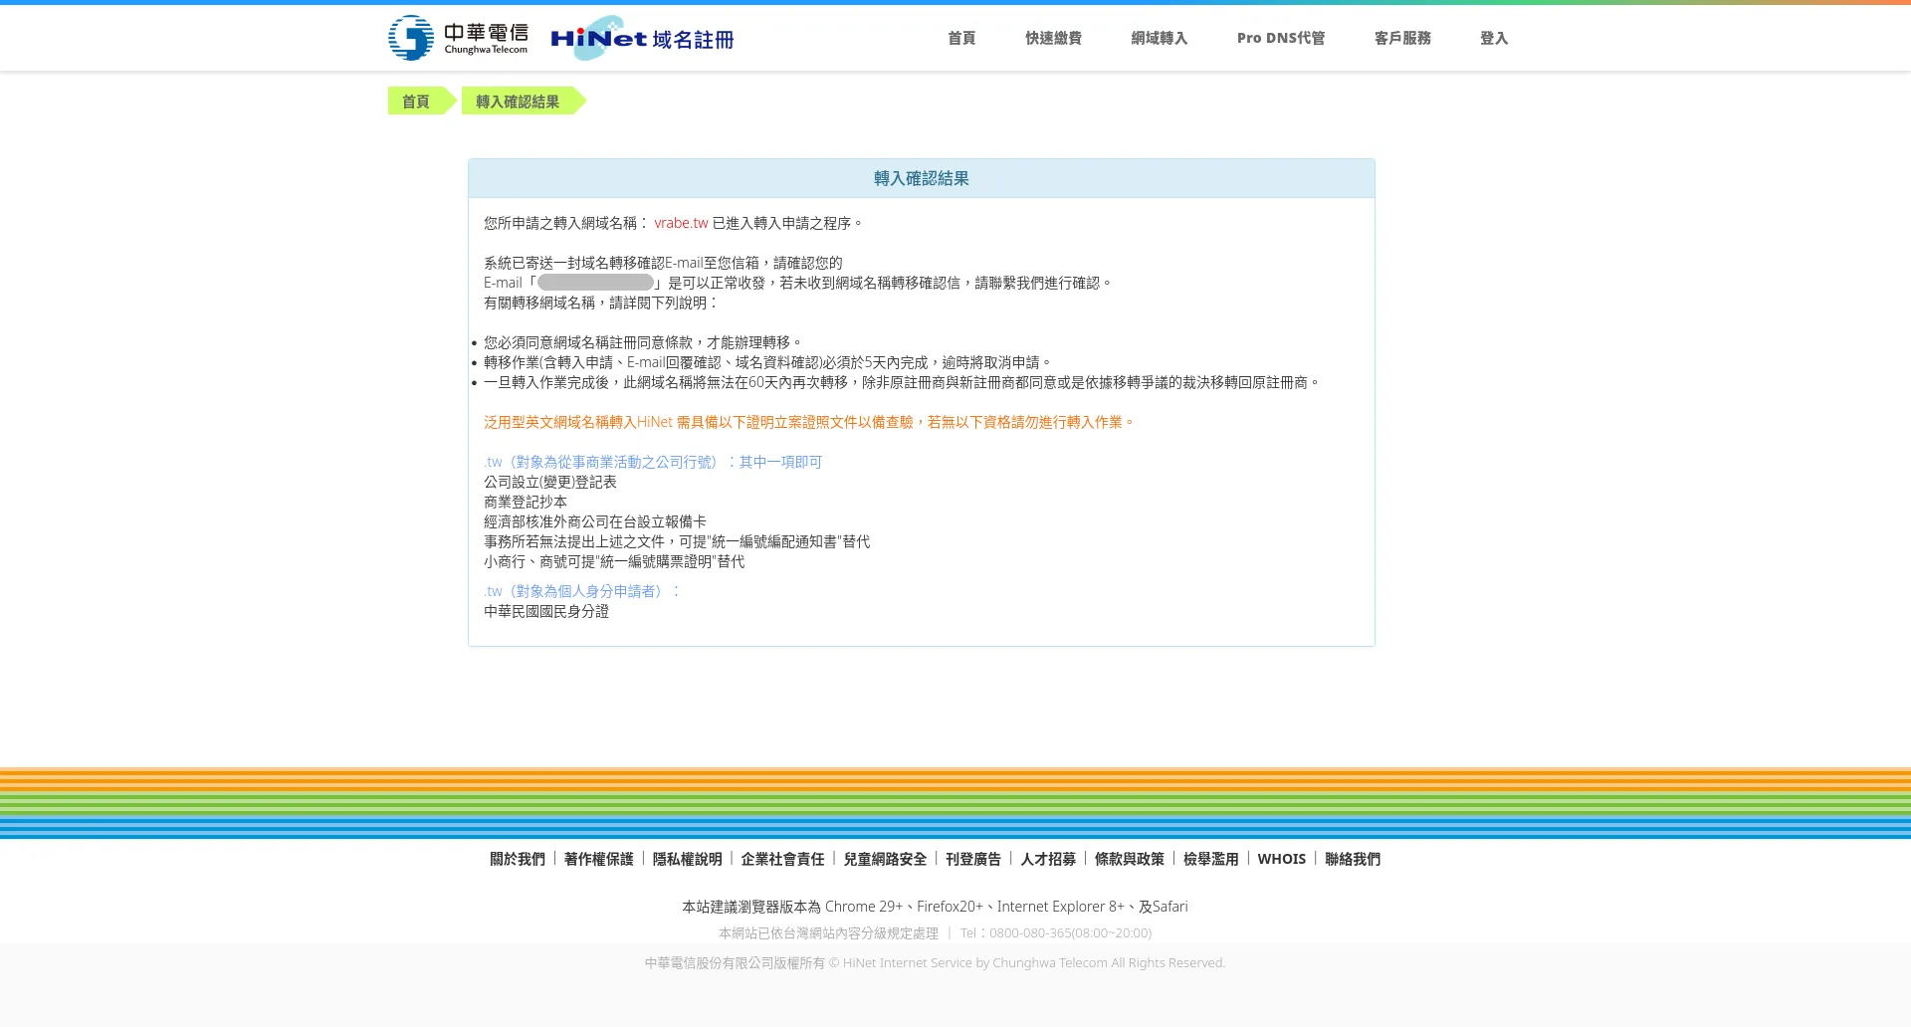The height and width of the screenshot is (1027, 1911).
Task: Click the vrabe.tw domain name text
Action: 681,223
